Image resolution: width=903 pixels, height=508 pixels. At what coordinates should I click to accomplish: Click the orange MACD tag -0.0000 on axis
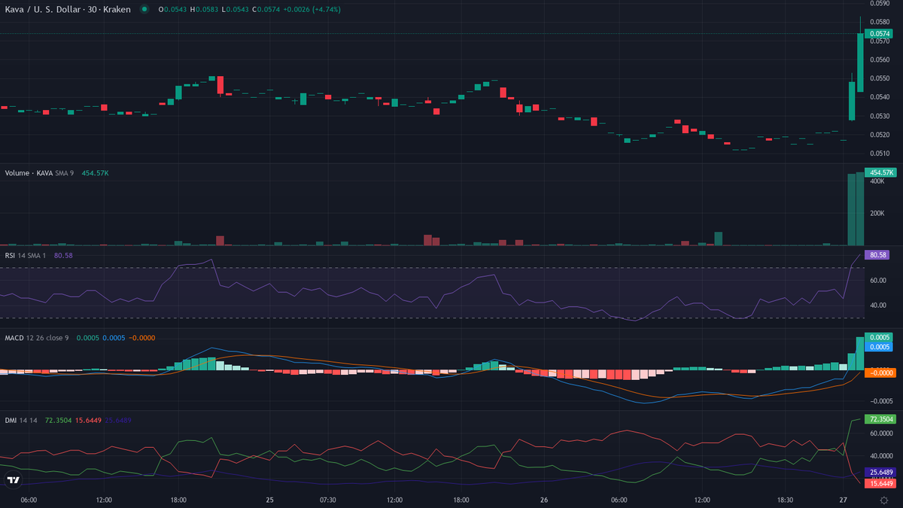point(879,373)
